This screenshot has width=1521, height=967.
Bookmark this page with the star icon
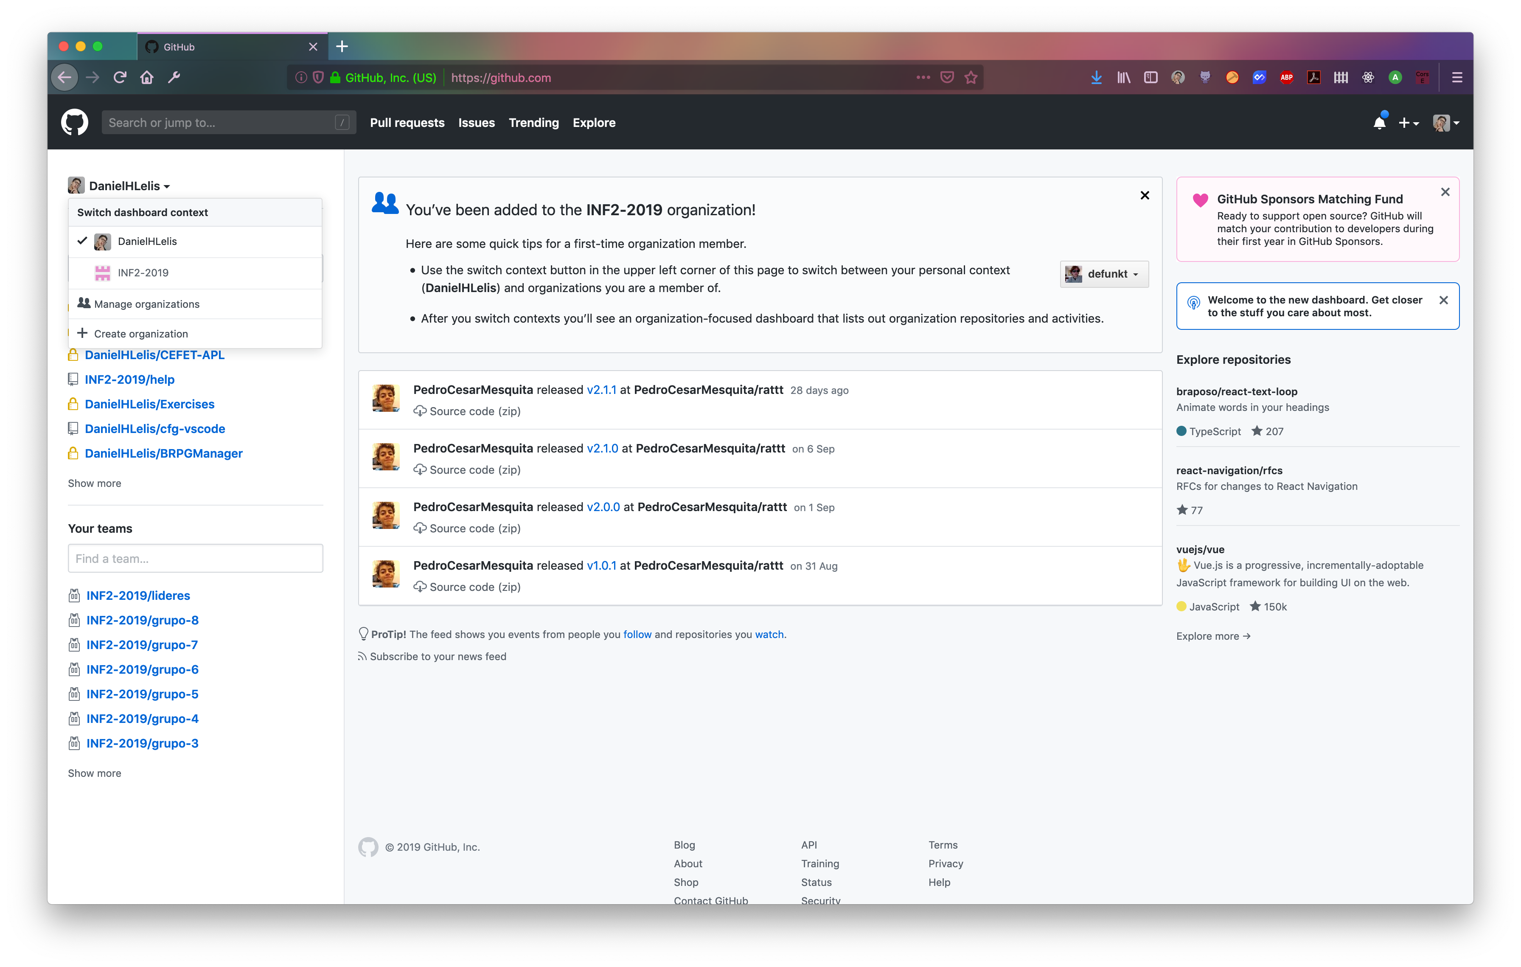click(x=971, y=78)
